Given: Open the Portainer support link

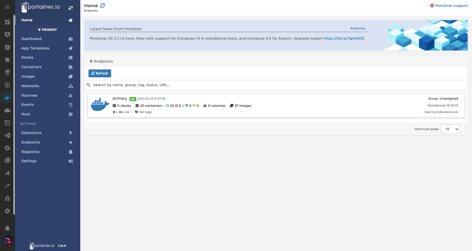Looking at the screenshot, I should point(449,6).
